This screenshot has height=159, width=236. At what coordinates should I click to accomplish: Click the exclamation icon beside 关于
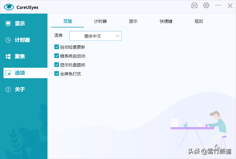pos(8,89)
